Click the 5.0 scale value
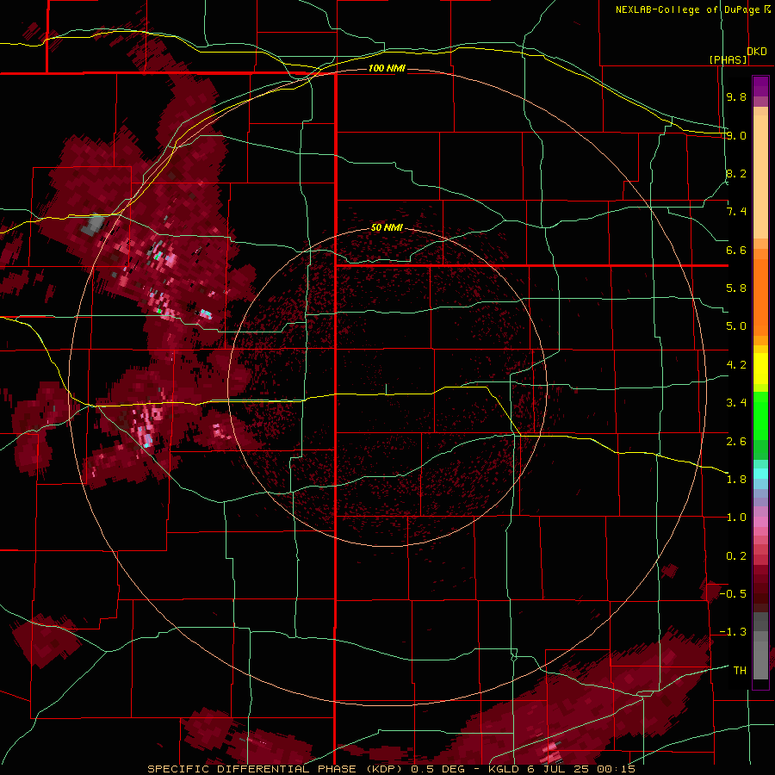The height and width of the screenshot is (775, 775). tap(736, 326)
